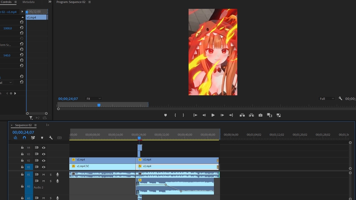Lock audio track A1
This screenshot has width=356, height=200.
[x=22, y=174]
